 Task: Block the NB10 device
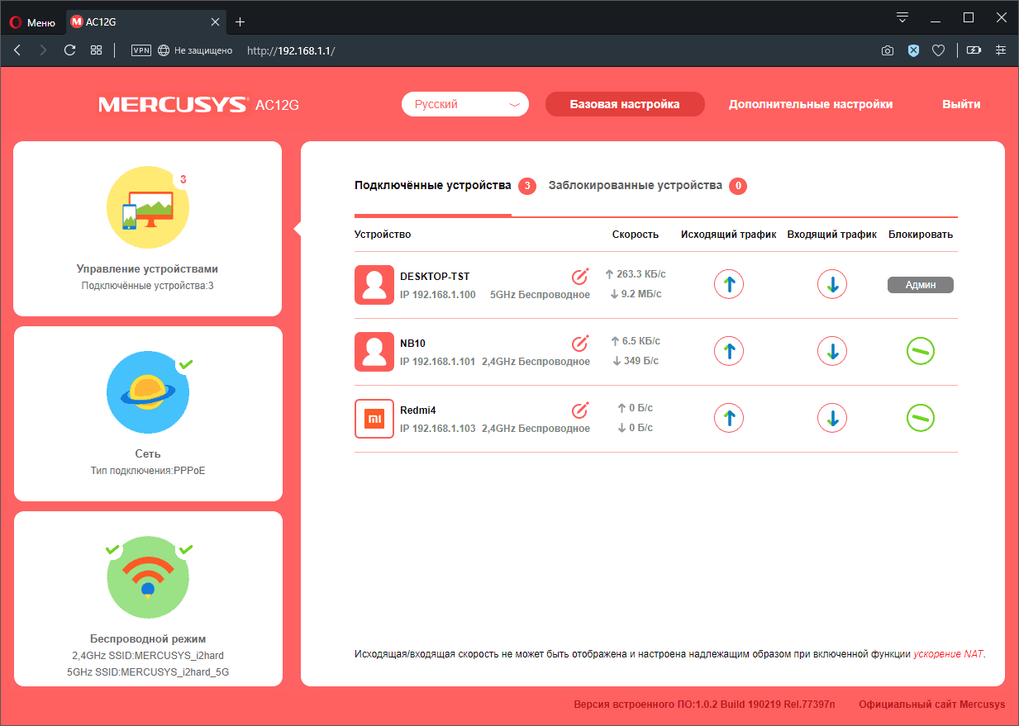pos(921,352)
